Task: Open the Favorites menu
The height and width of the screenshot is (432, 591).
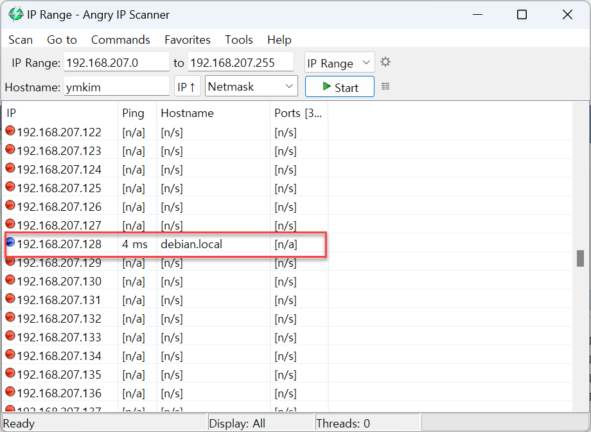Action: [x=188, y=40]
